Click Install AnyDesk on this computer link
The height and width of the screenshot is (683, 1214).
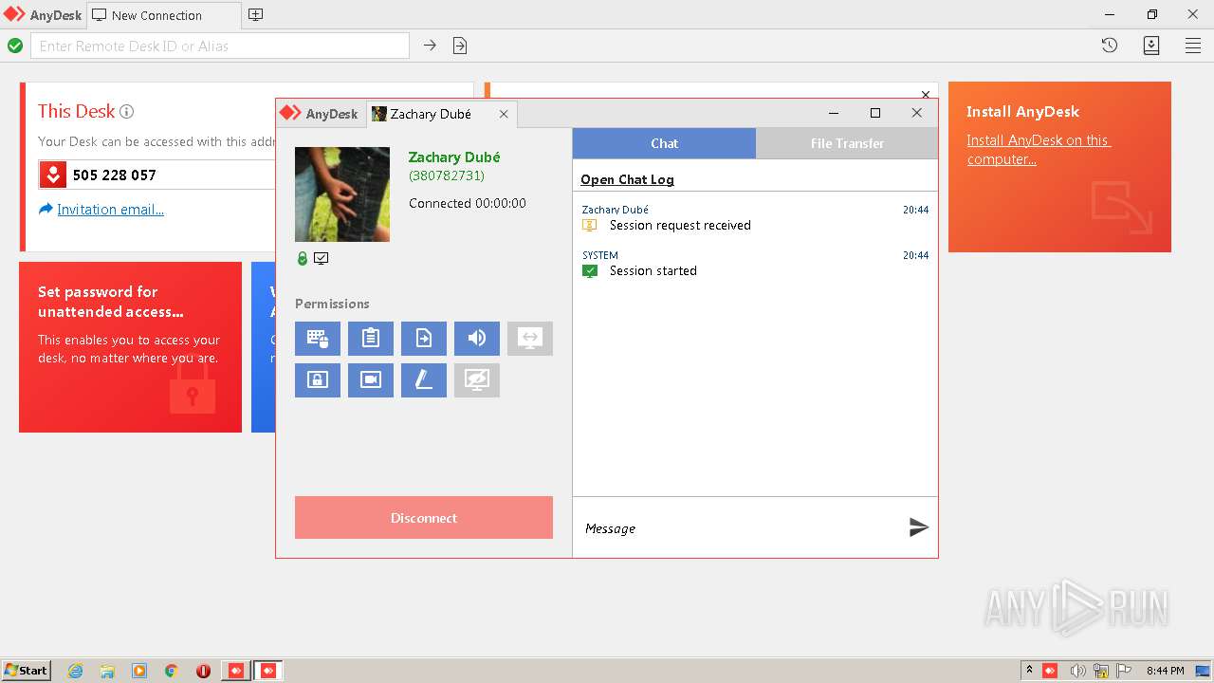[x=1039, y=150]
